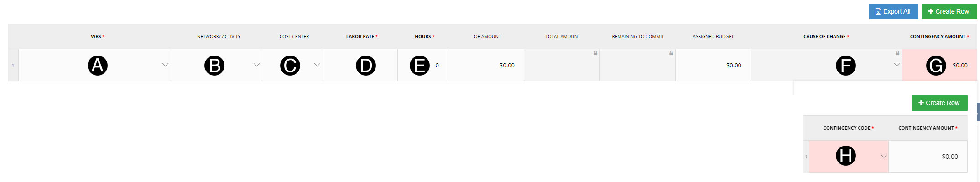Click the Labor Rate cell
Screen dimensions: 980x182
point(360,66)
